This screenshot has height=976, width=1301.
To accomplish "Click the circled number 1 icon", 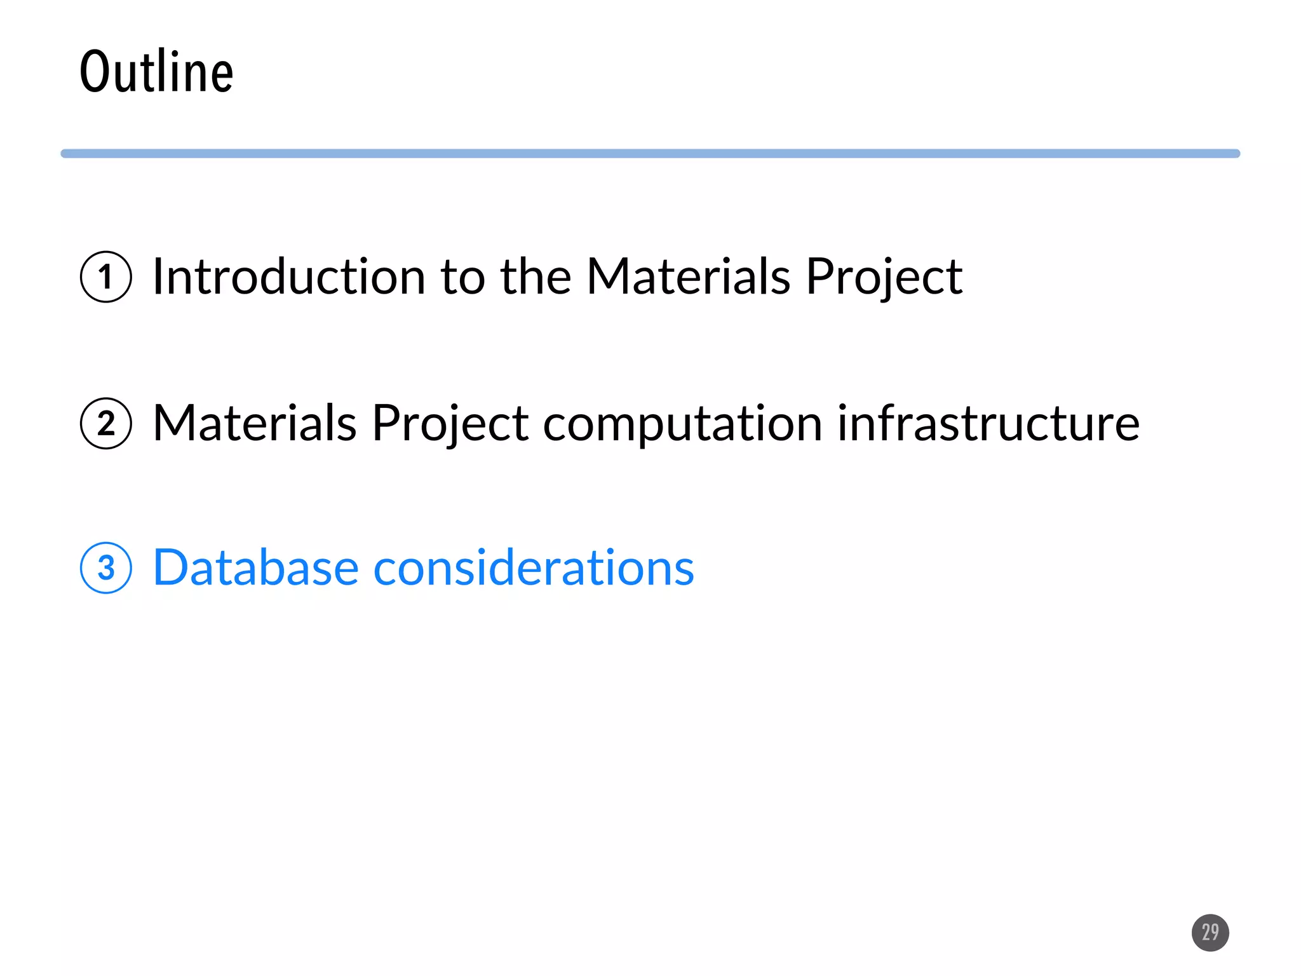I will click(106, 277).
